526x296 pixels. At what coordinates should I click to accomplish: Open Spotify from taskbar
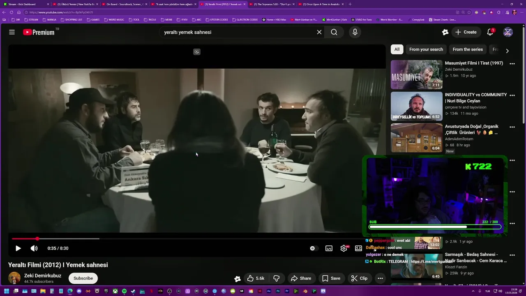(124, 291)
